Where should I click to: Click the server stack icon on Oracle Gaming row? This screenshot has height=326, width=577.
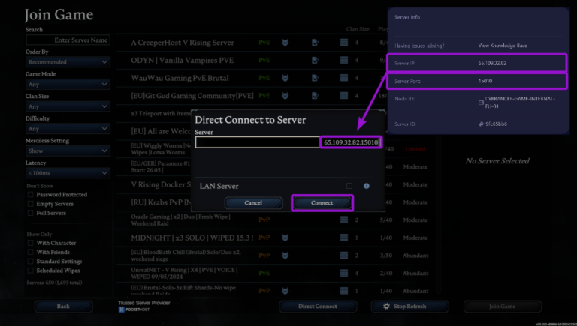click(x=344, y=220)
